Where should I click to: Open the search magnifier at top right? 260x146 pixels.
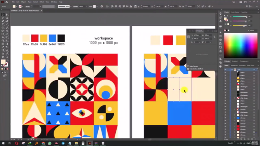pos(234,2)
